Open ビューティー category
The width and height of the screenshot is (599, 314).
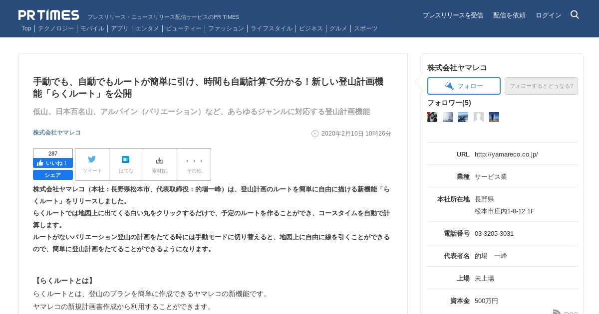184,28
